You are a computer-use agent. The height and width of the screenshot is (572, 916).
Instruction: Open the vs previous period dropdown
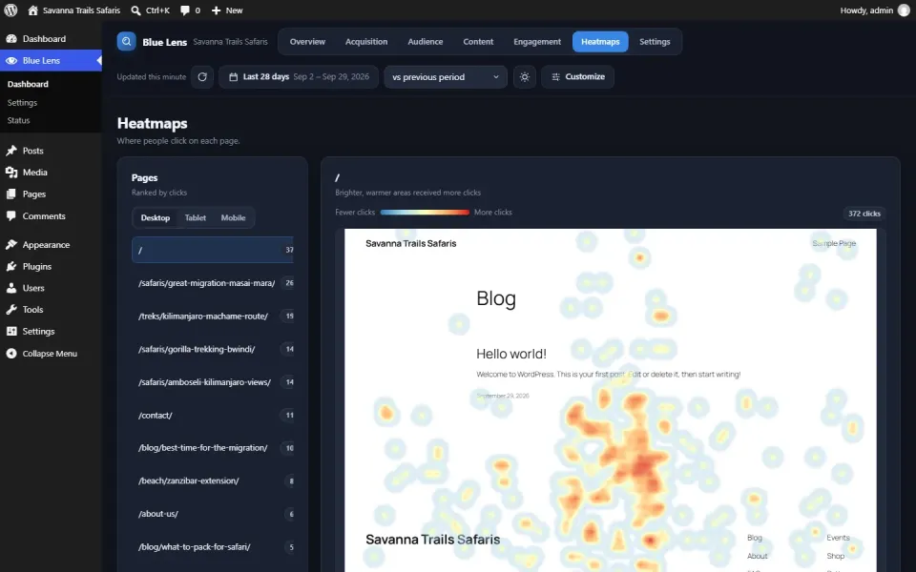[x=446, y=76]
